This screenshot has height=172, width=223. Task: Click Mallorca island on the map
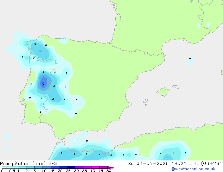pyautogui.click(x=163, y=92)
